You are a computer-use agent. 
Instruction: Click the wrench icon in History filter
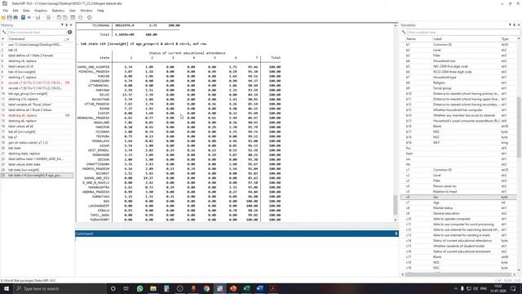pos(3,33)
